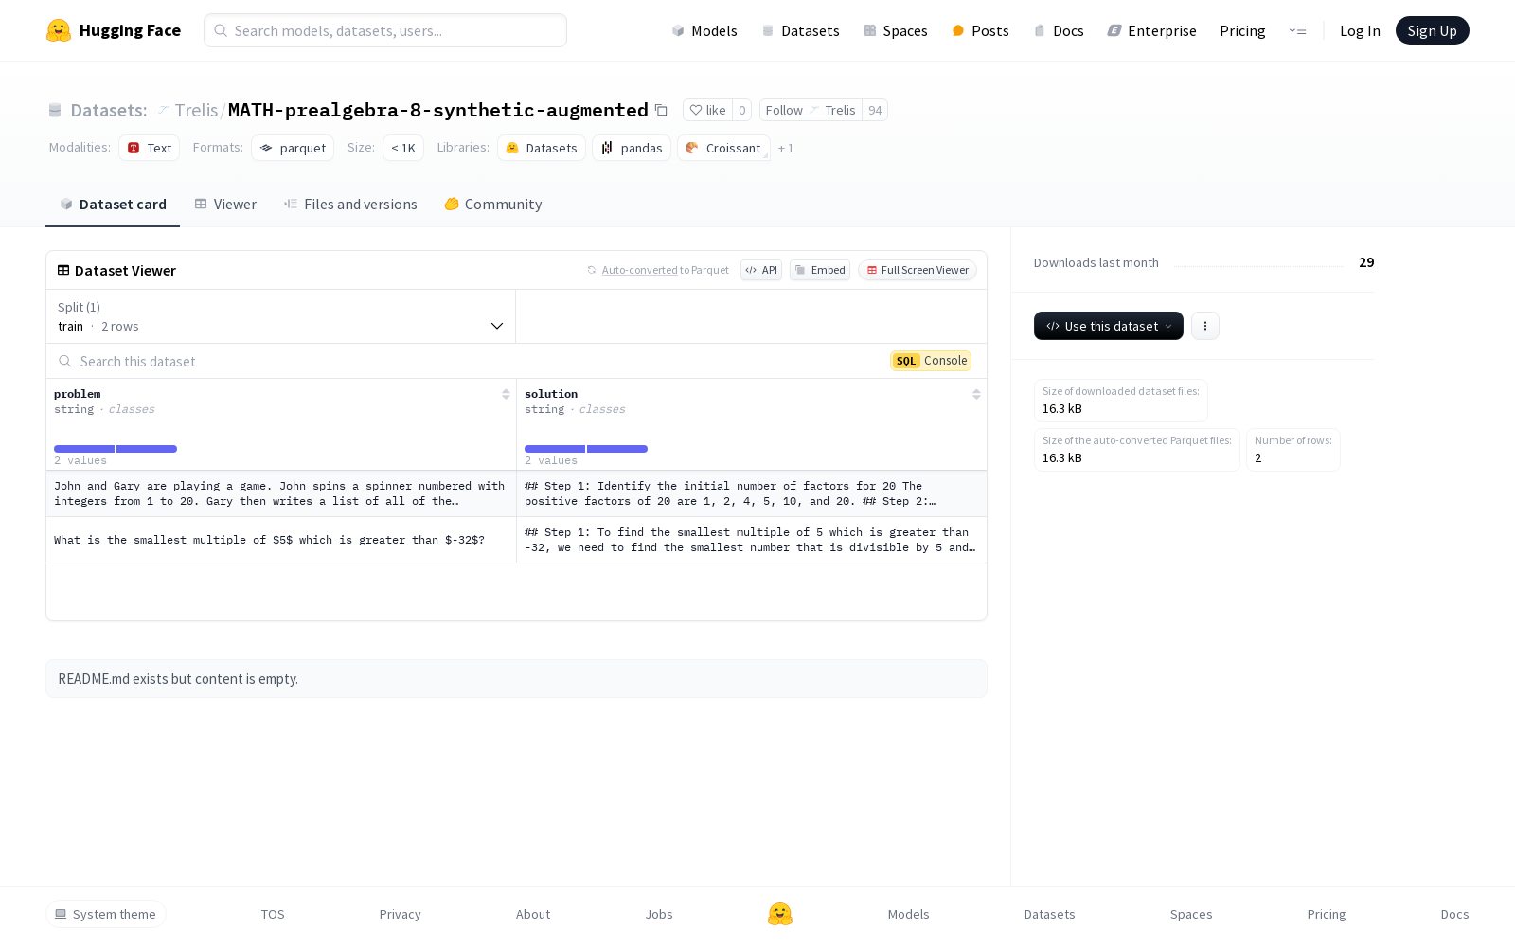The width and height of the screenshot is (1515, 947).
Task: Open the Trelis owner link
Action: tap(196, 110)
